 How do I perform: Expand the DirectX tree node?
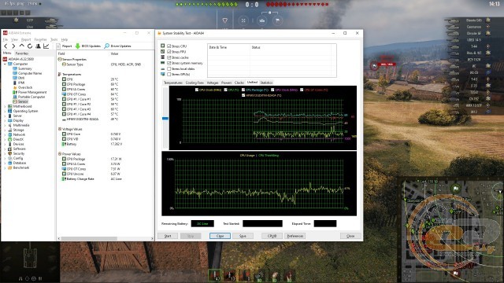pos(6,139)
